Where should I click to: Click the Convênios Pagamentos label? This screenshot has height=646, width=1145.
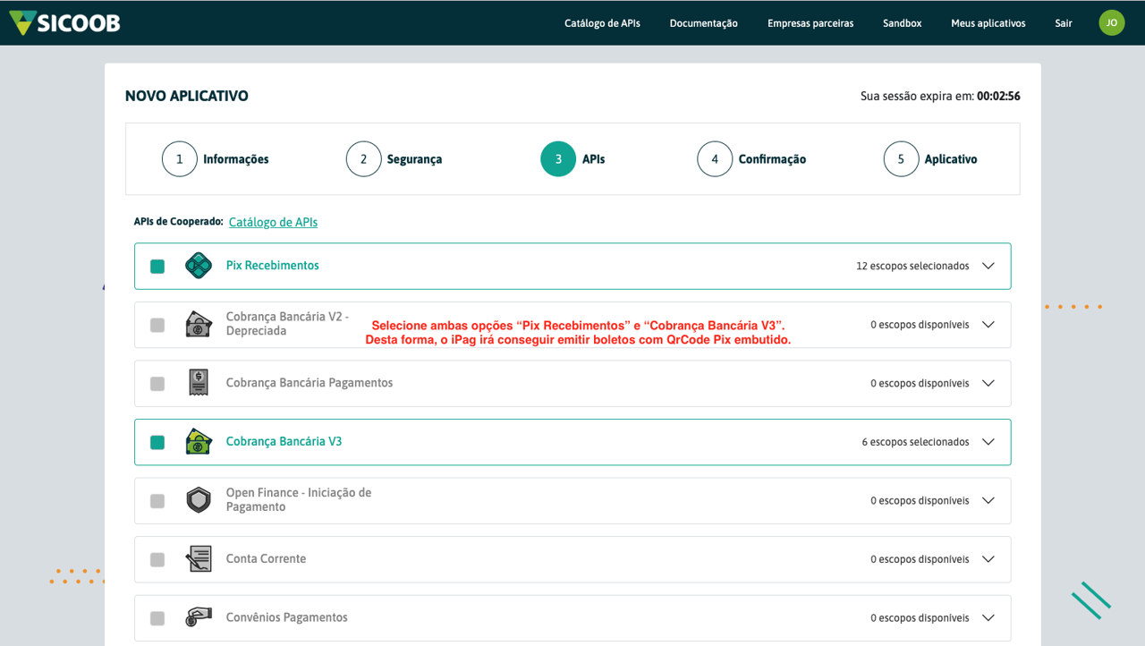(287, 617)
